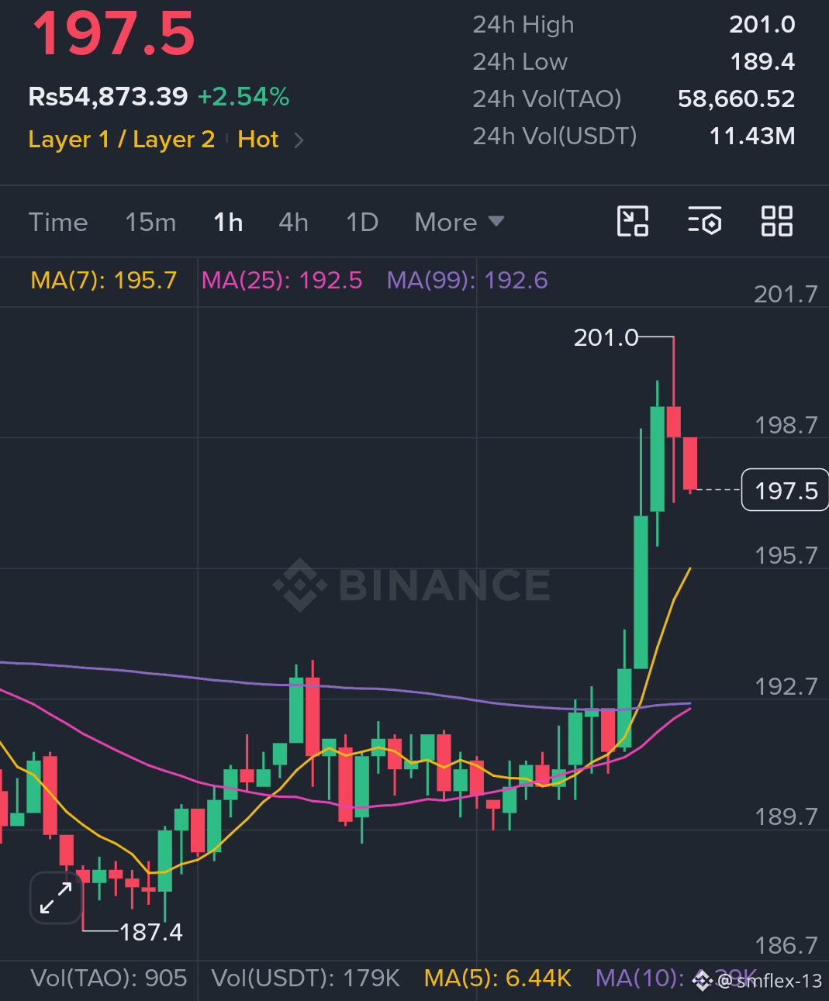Tap the +2.54% change value
The image size is (829, 1001).
244,97
